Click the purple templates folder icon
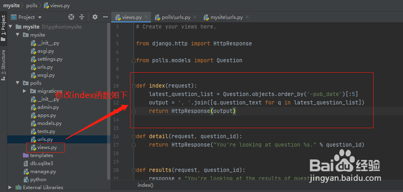403x192 pixels. [x=26, y=155]
